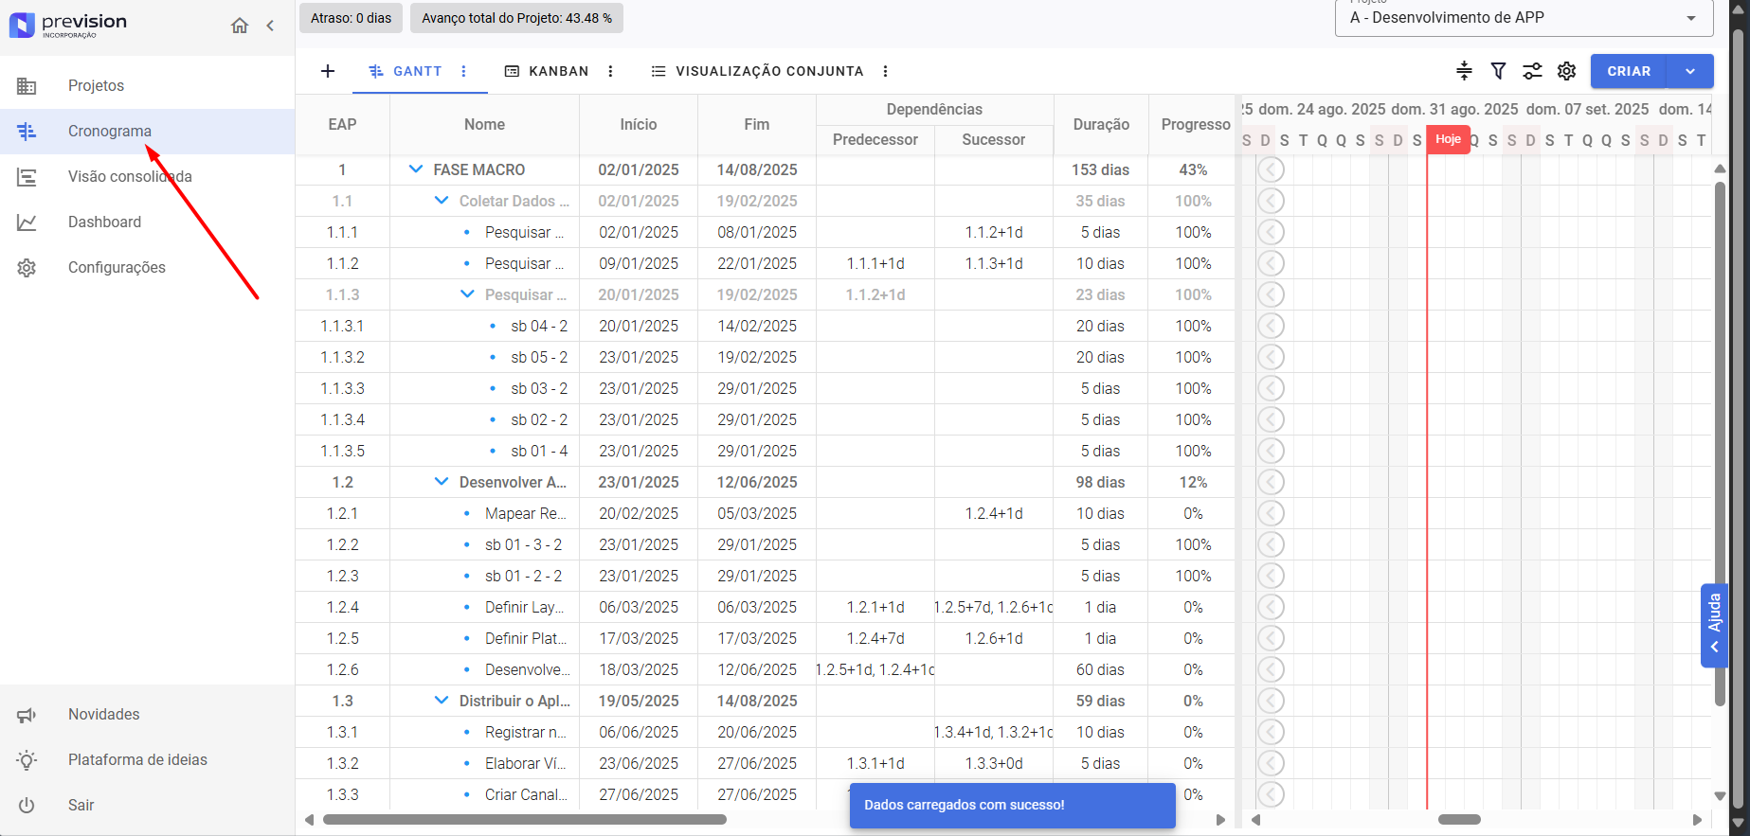Open display adjustments sliders icon
Viewport: 1750px width, 836px height.
click(1532, 71)
